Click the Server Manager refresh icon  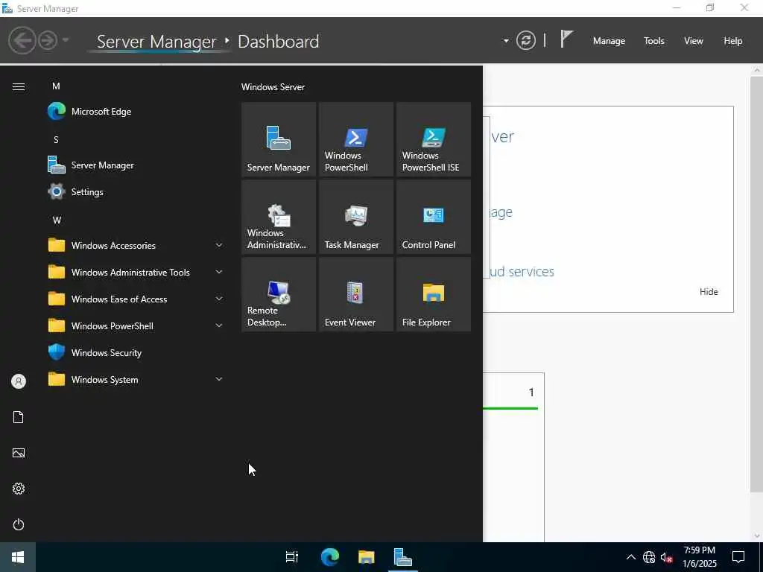coord(525,40)
